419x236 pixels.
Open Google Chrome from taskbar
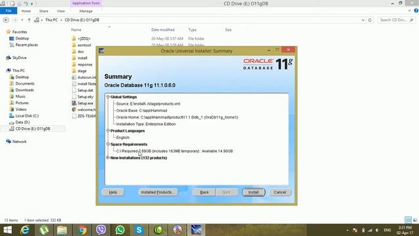pyautogui.click(x=82, y=230)
